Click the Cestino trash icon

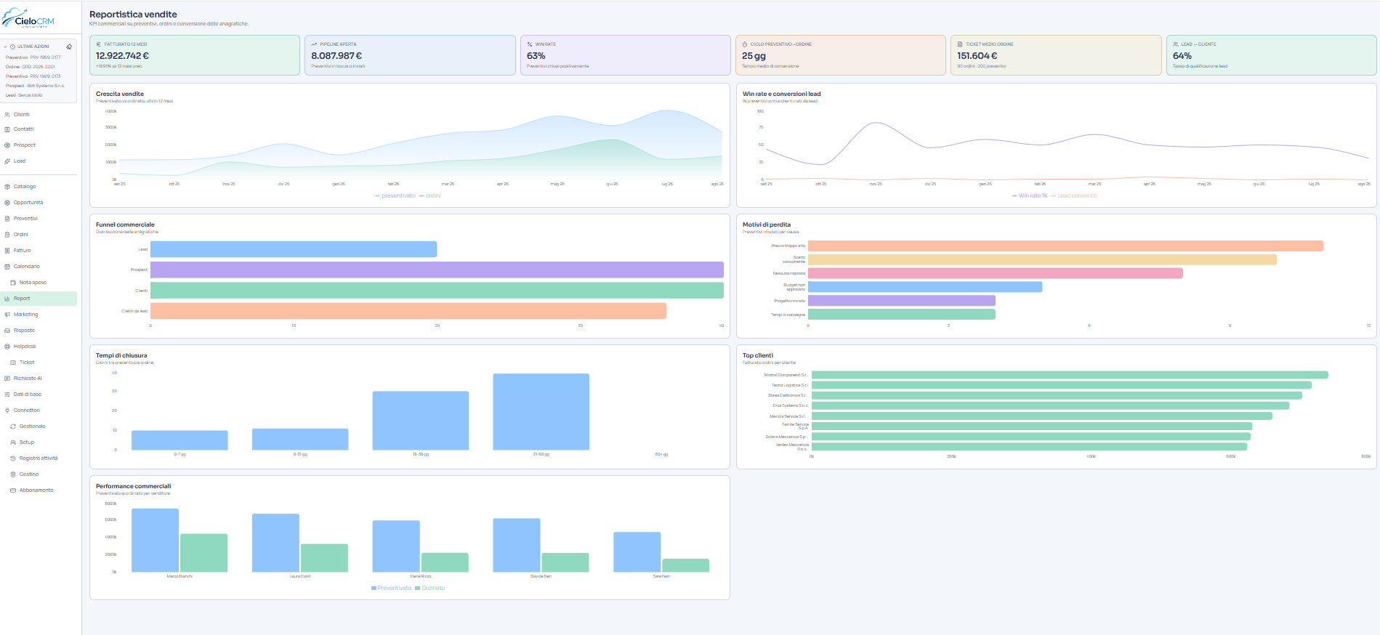click(13, 474)
